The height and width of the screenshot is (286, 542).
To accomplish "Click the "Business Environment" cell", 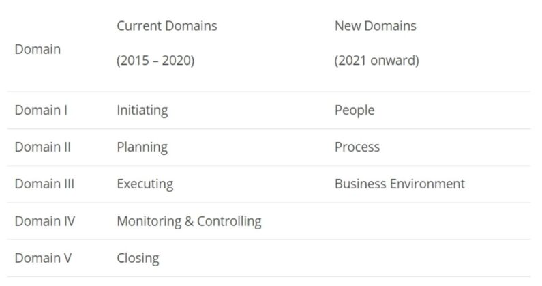I will (x=400, y=184).
